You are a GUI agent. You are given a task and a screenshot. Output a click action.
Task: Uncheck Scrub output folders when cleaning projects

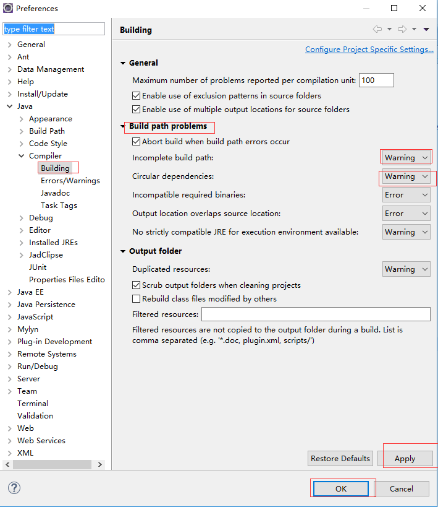point(136,285)
